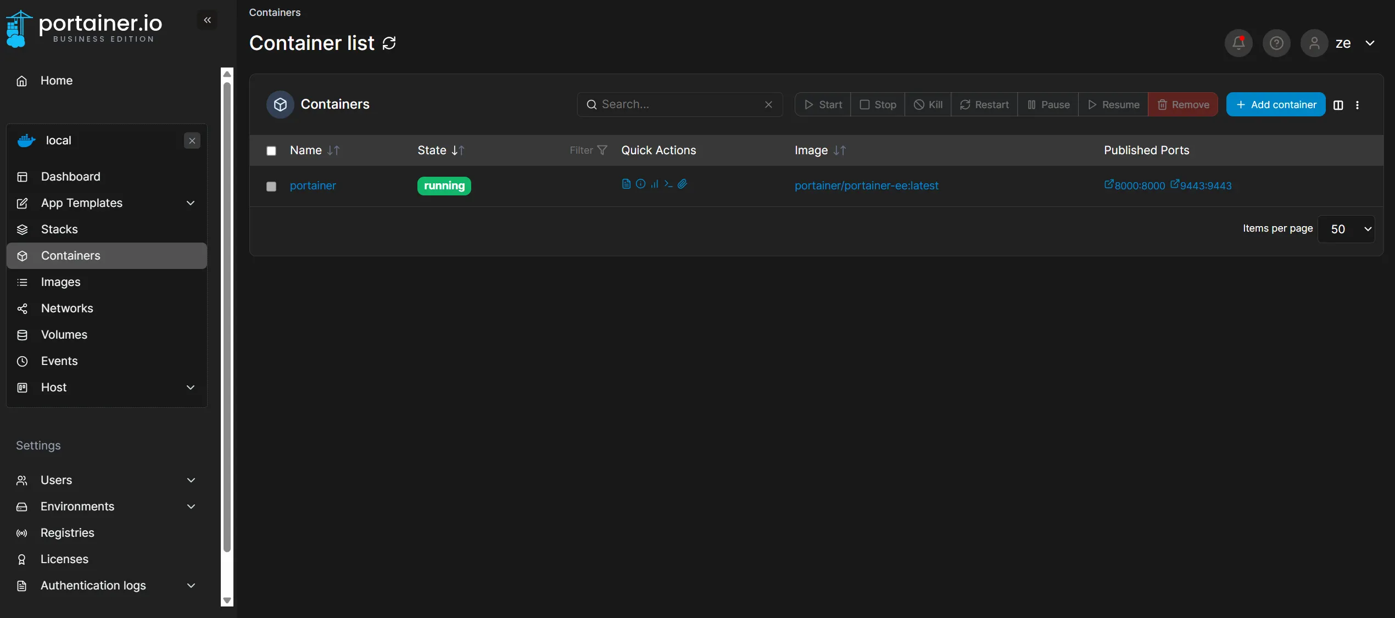Click the Containers box icon in table header

pos(280,104)
